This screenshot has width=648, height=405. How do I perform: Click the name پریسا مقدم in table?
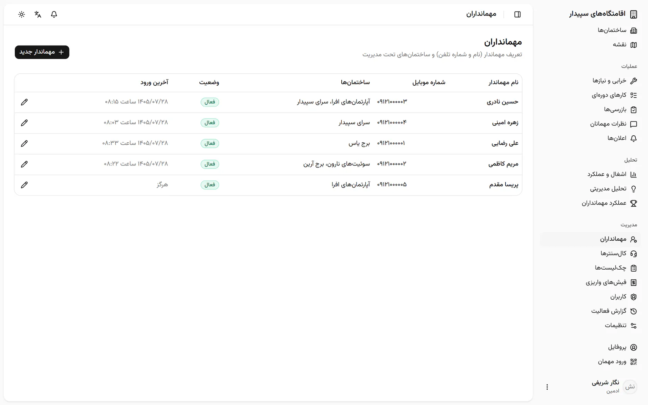(504, 185)
